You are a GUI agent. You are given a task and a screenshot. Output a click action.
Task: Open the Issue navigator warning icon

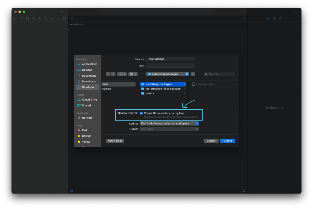(39, 19)
